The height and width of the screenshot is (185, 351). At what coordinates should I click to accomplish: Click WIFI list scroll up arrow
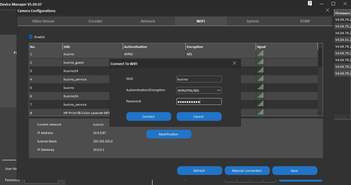tap(320, 46)
